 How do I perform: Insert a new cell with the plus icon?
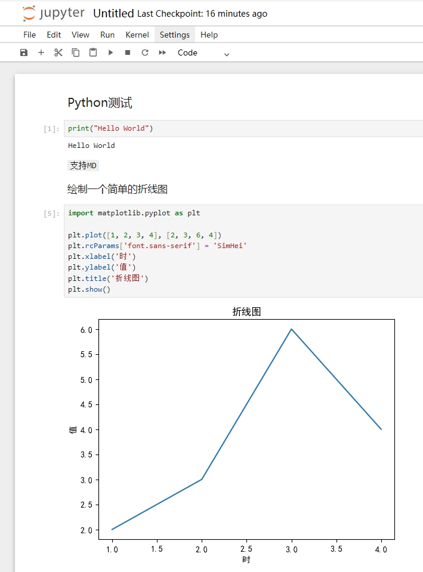(41, 52)
